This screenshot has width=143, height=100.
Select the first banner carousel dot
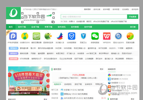38,94
